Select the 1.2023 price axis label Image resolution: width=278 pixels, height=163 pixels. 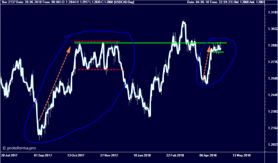(272, 144)
